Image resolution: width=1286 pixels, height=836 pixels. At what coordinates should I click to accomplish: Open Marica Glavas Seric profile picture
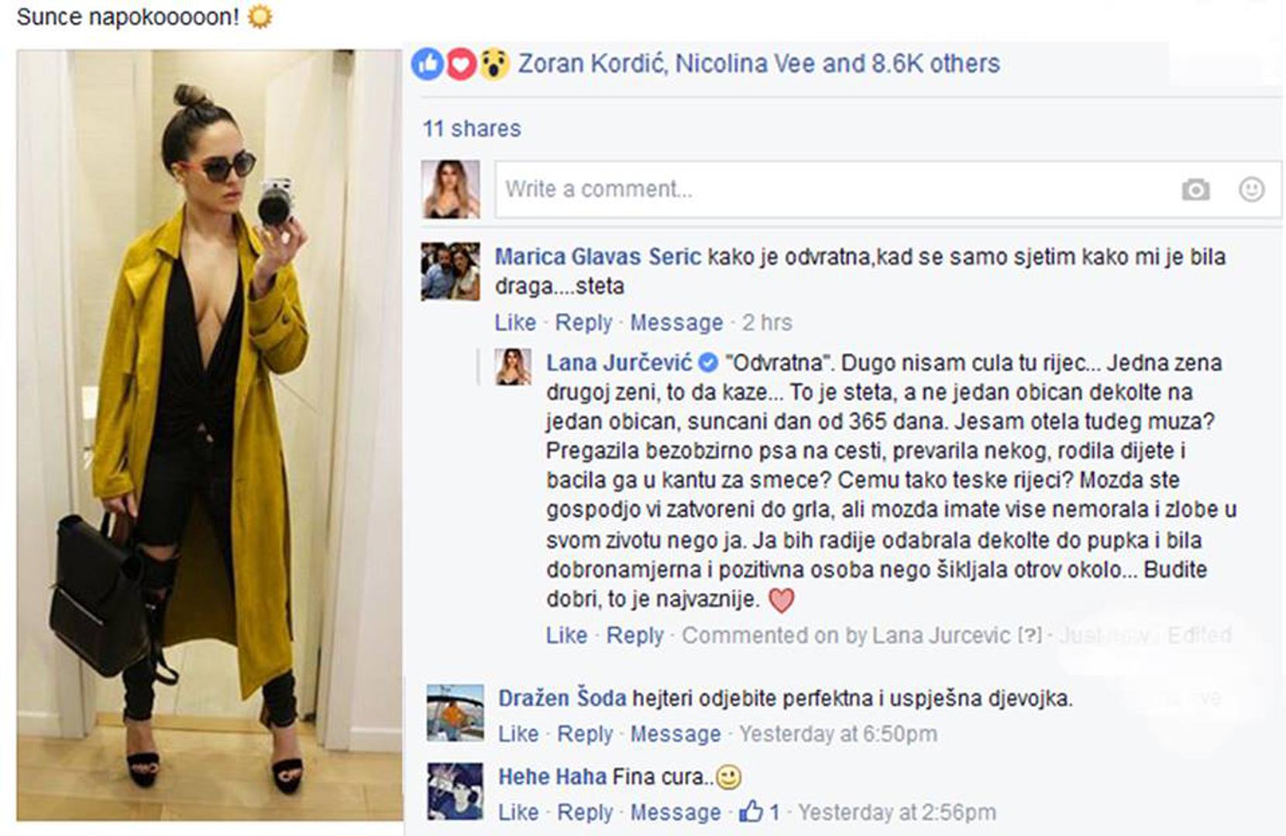[x=450, y=271]
